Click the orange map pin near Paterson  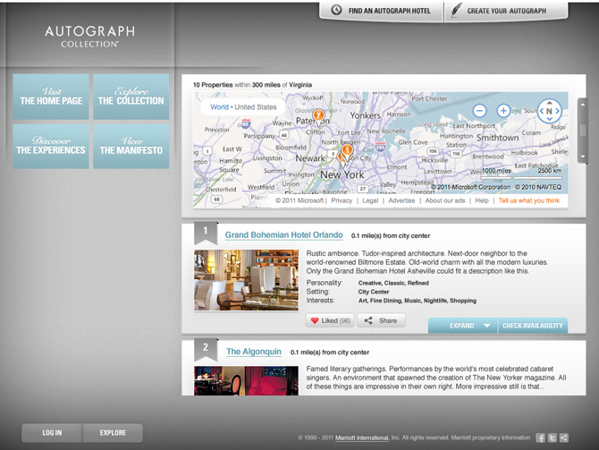(x=319, y=115)
